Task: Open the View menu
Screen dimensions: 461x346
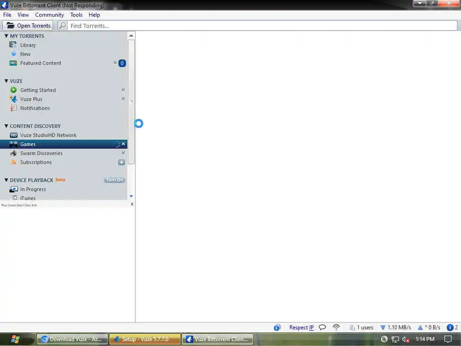Action: (23, 15)
